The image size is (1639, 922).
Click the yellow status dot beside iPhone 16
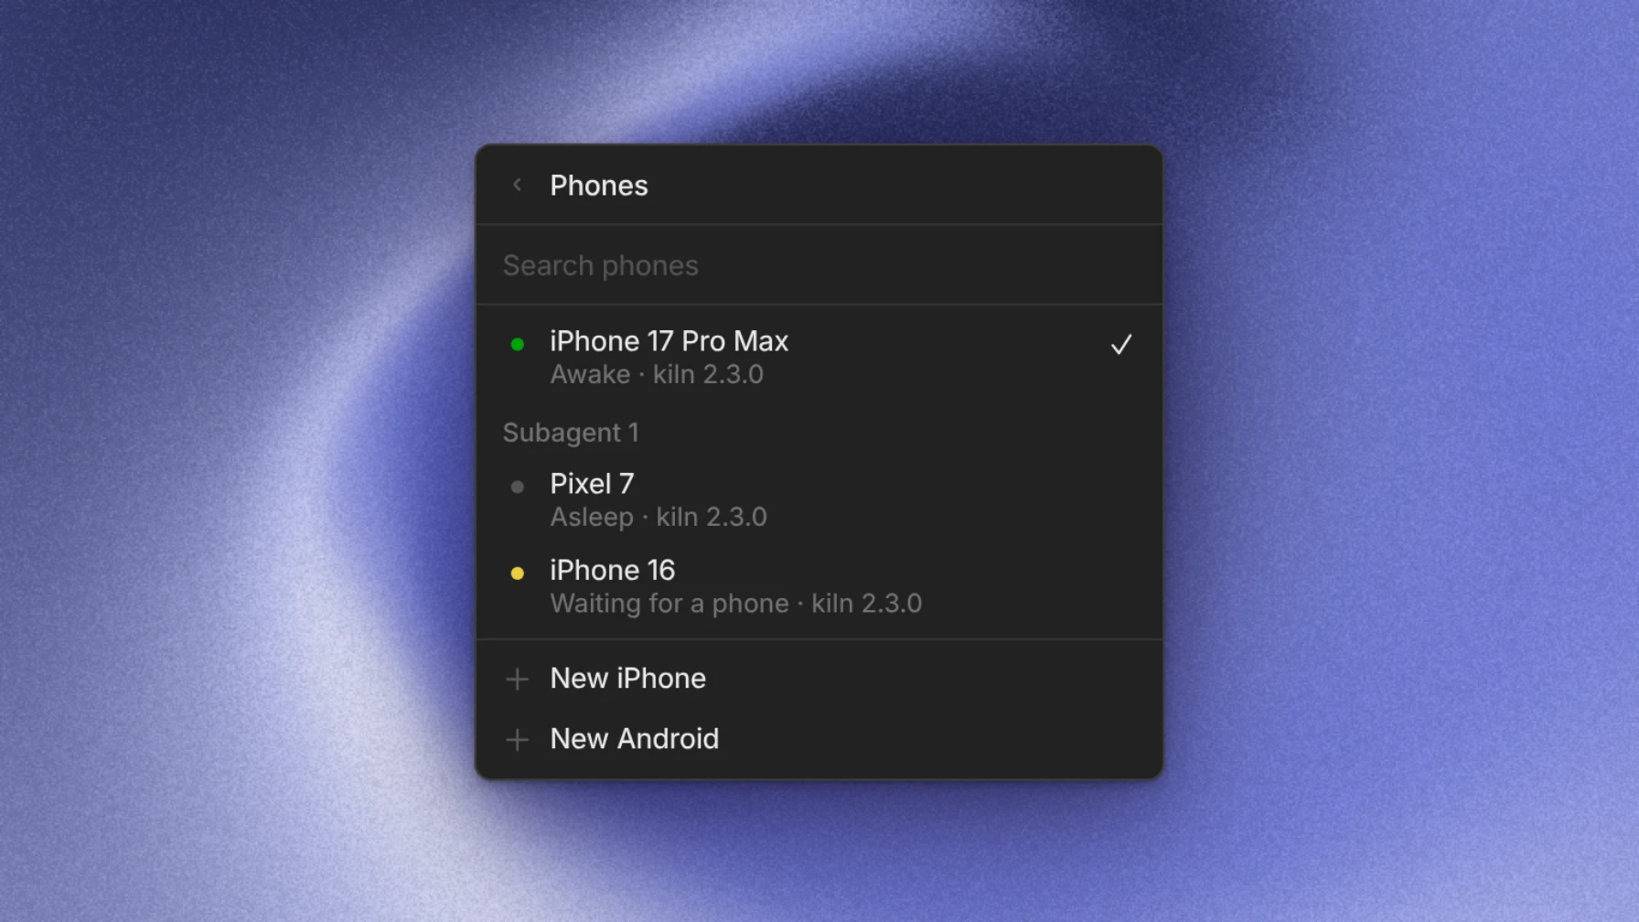point(518,574)
